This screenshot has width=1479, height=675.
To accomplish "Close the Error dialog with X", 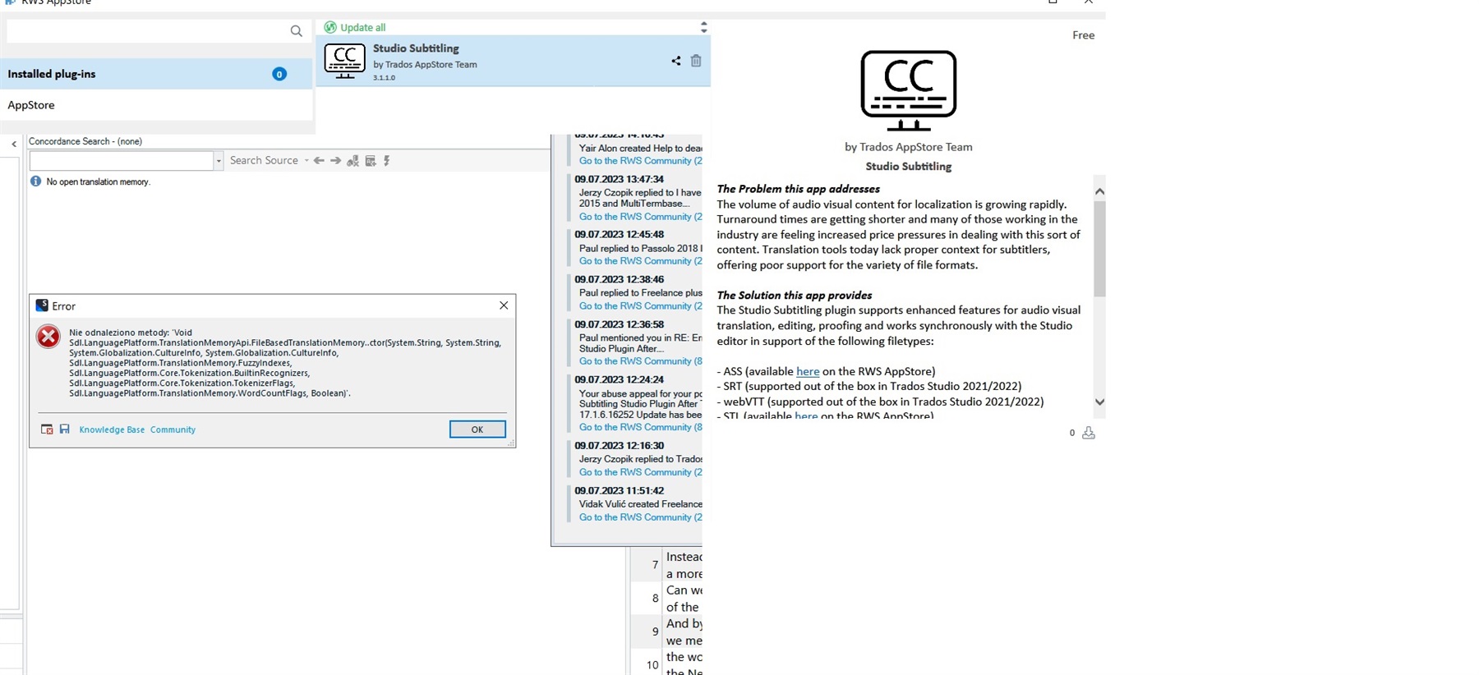I will [x=504, y=305].
